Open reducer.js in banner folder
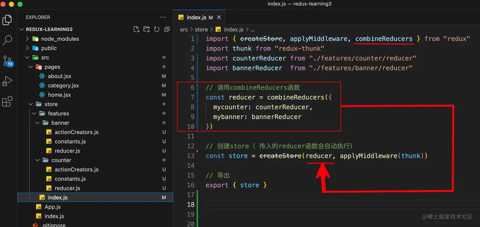Image resolution: width=480 pixels, height=227 pixels. pyautogui.click(x=95, y=151)
